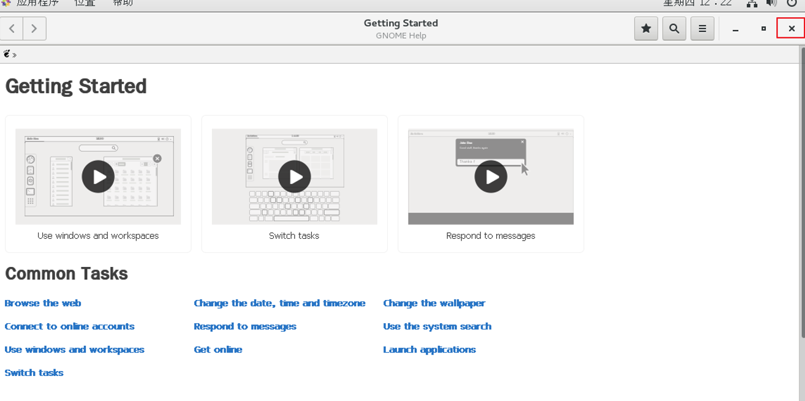Open the Change the wallpaper link
Image resolution: width=805 pixels, height=401 pixels.
point(434,303)
